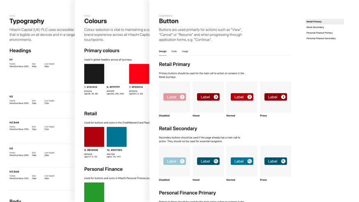Open the Code tab

point(174,51)
